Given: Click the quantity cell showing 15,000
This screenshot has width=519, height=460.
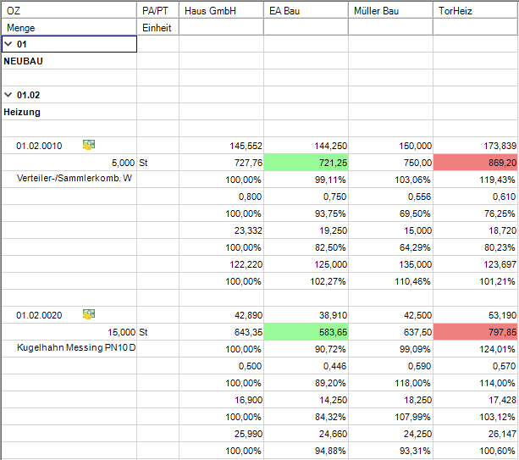Looking at the screenshot, I should coord(69,332).
